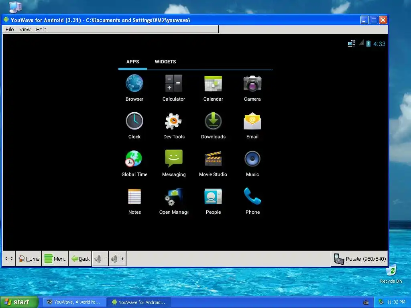Click the 4:33 Android clock
Screen dimensions: 411x308
[x=379, y=44]
